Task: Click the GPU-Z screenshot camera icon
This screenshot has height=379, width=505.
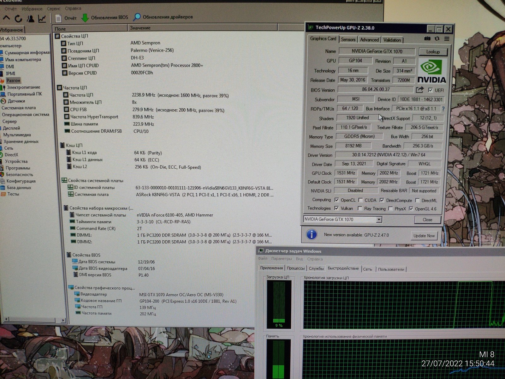Action: coord(427,39)
